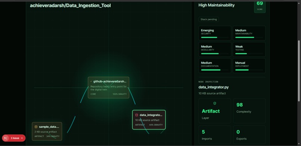
Task: Open the Manual Deployment metric card
Action: 249,66
